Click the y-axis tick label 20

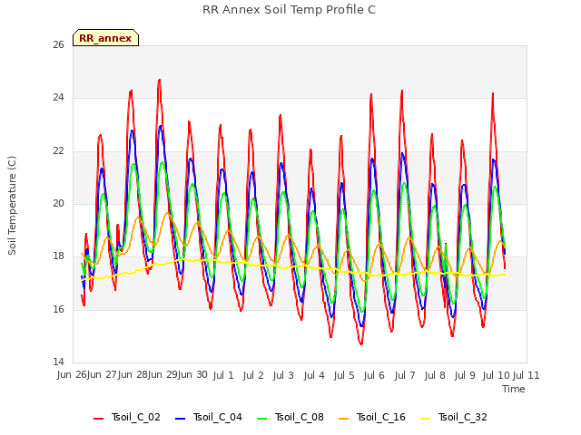pos(58,203)
